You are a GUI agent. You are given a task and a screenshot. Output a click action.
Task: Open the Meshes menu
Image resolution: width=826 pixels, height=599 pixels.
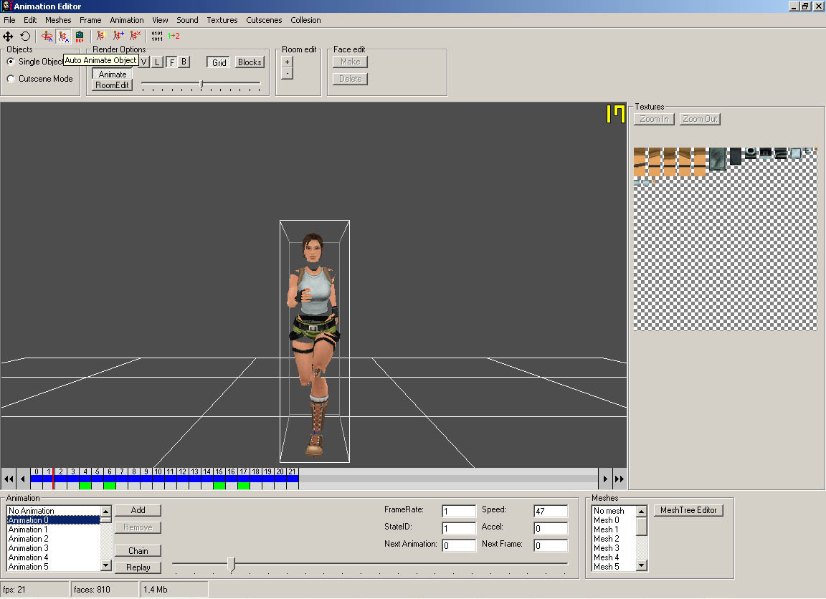(58, 20)
